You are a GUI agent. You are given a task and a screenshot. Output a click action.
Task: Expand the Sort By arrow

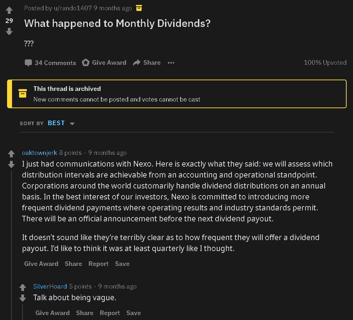click(72, 124)
